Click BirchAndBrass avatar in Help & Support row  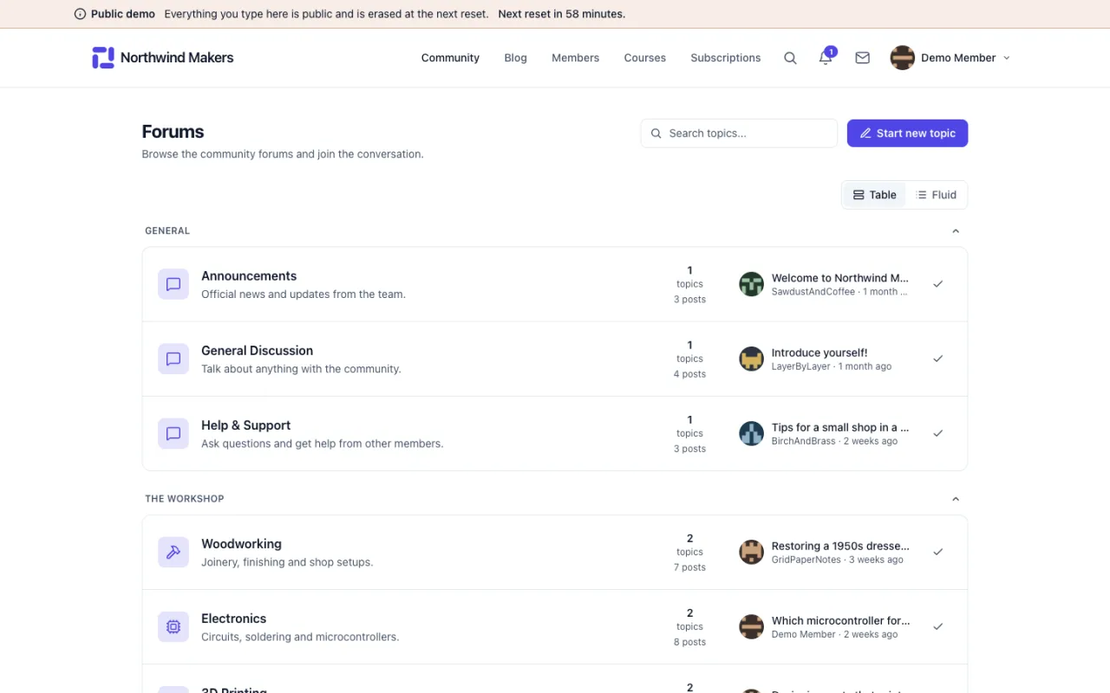tap(751, 433)
